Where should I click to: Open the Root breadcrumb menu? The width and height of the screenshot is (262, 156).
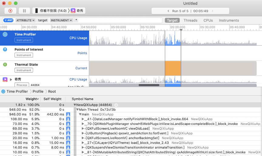(x=52, y=92)
